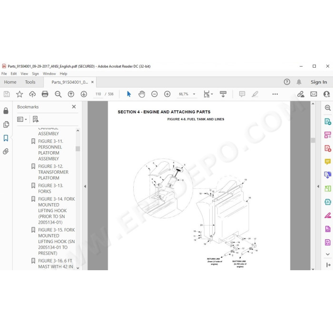This screenshot has width=333, height=333.
Task: Toggle the Bookmarks panel icon
Action: point(6,138)
